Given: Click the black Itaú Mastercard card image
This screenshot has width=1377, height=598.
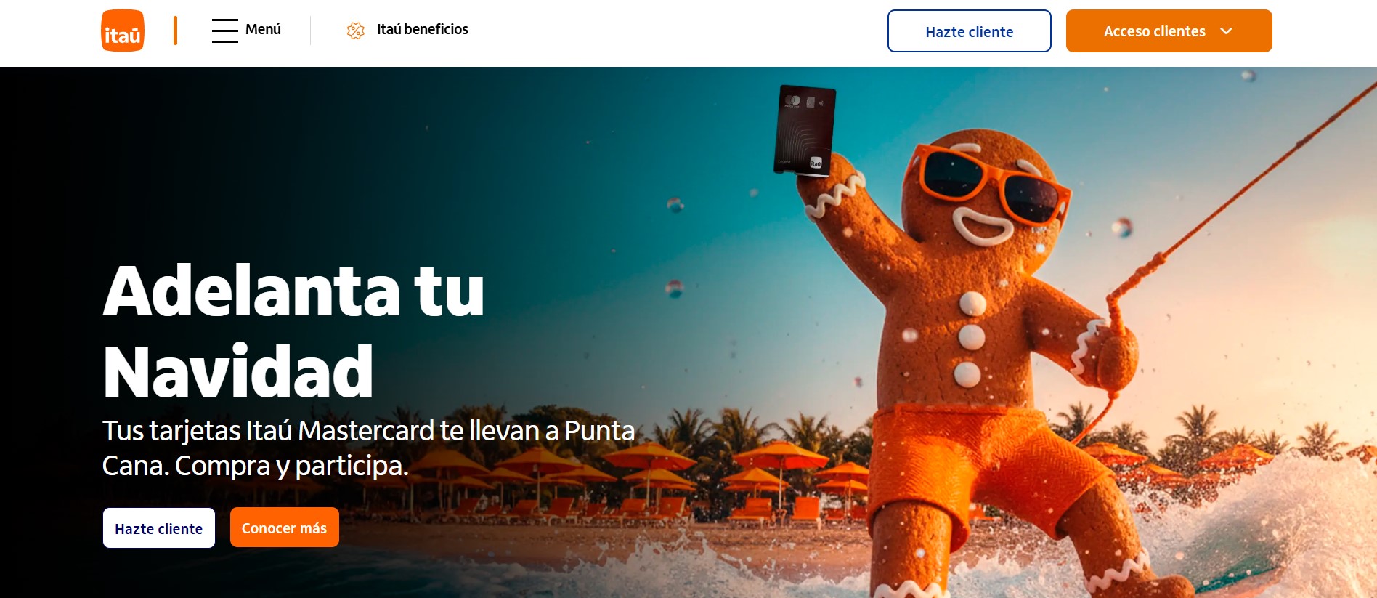Looking at the screenshot, I should 805,131.
